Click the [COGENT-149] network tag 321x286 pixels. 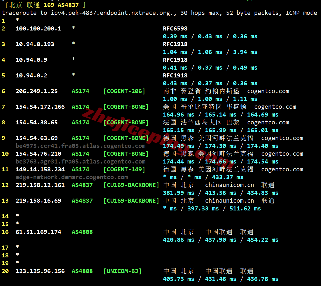(124, 169)
